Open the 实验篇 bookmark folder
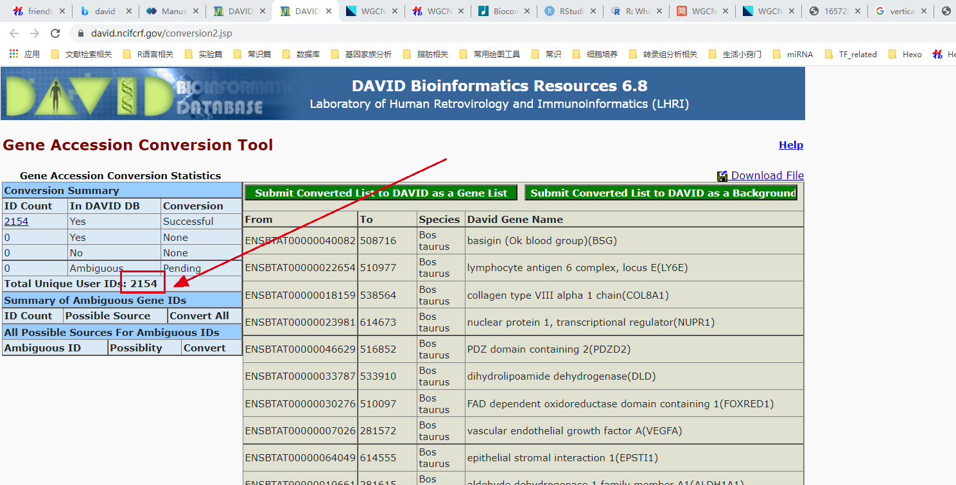Screen dimensions: 956x485 (x=204, y=55)
